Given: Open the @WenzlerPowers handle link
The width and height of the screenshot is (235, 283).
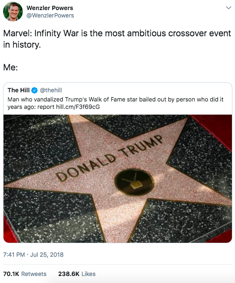Looking at the screenshot, I should pos(50,15).
